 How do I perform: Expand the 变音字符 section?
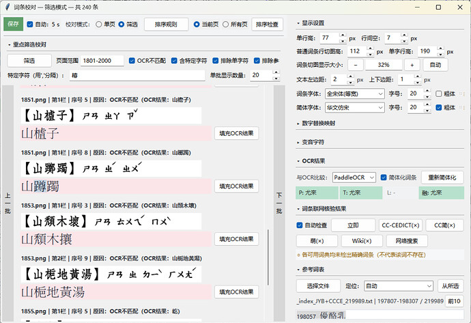pos(311,142)
